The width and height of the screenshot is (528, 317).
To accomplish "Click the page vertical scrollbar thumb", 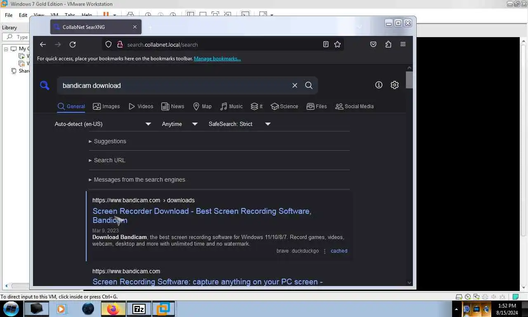I will pyautogui.click(x=409, y=80).
